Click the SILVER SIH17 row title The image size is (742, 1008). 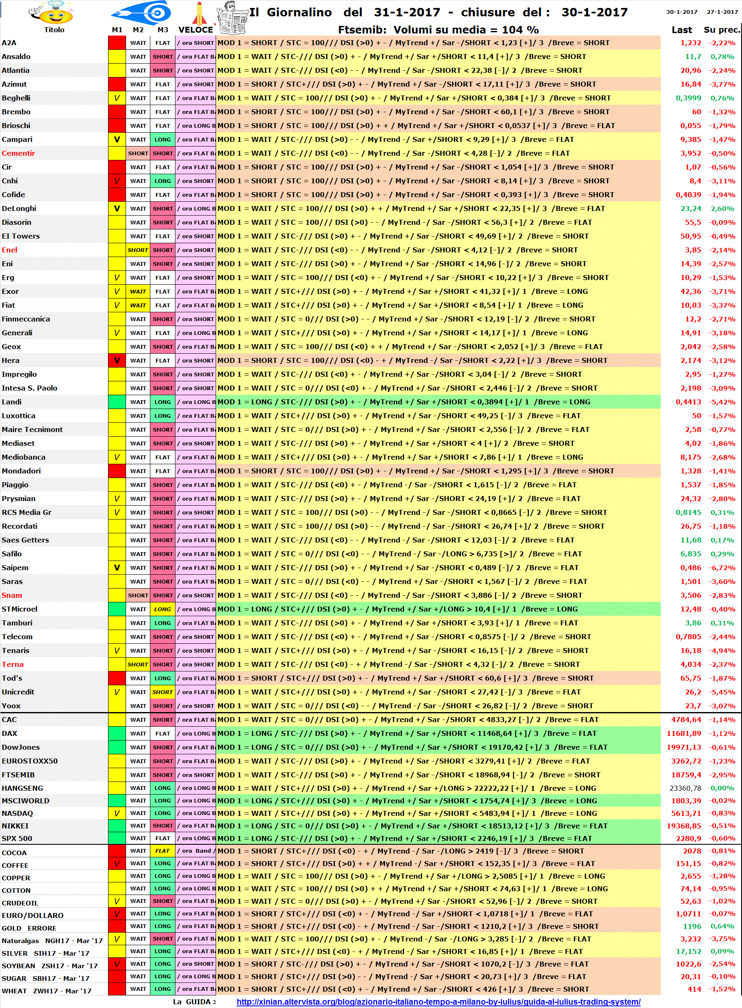tap(45, 953)
